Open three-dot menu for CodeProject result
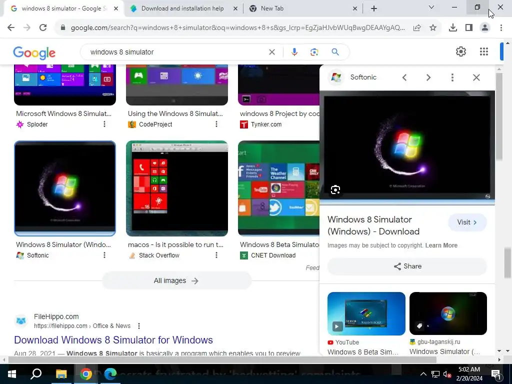Screen dimensions: 512x384 [x=216, y=124]
